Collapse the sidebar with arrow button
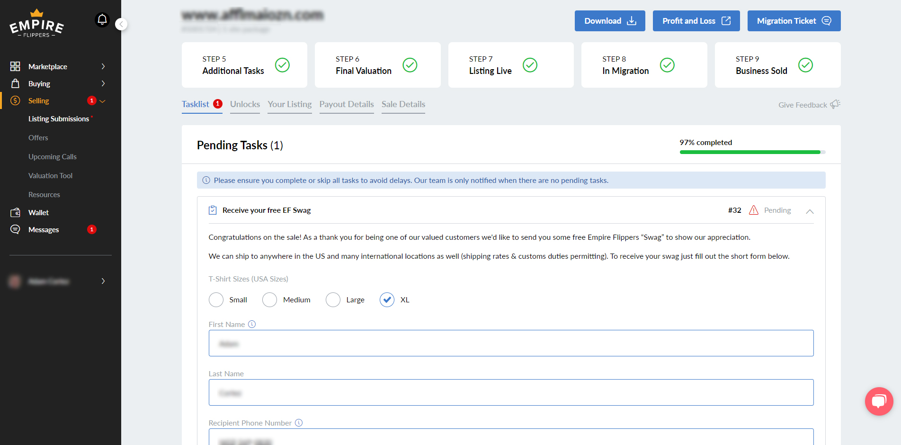Screen dimensions: 901x445 click(121, 24)
